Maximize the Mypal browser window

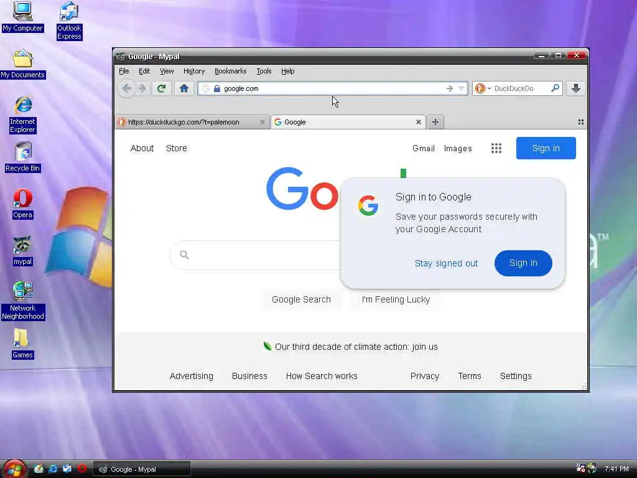tap(558, 55)
